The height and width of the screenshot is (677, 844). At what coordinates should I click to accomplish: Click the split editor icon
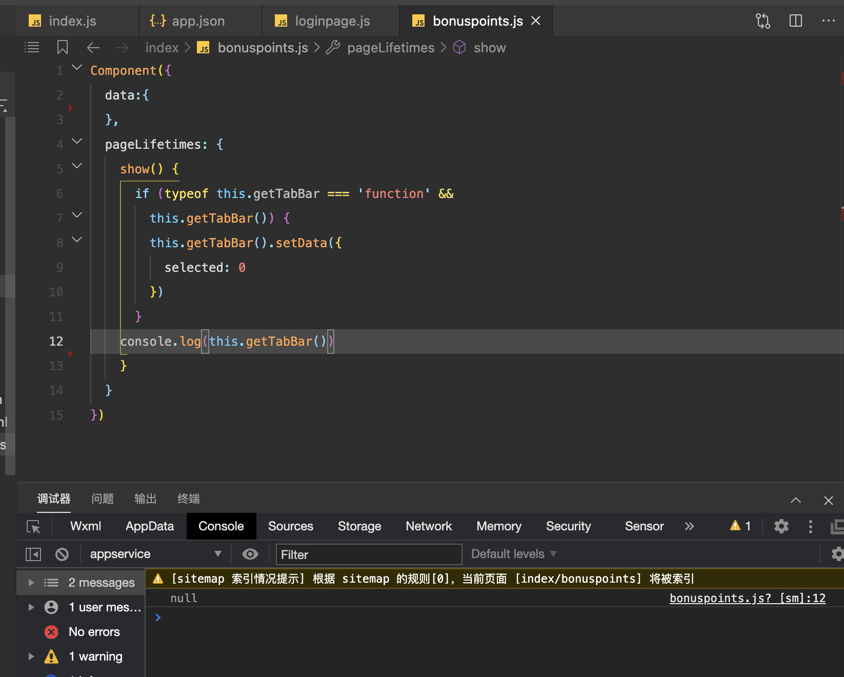click(x=795, y=21)
